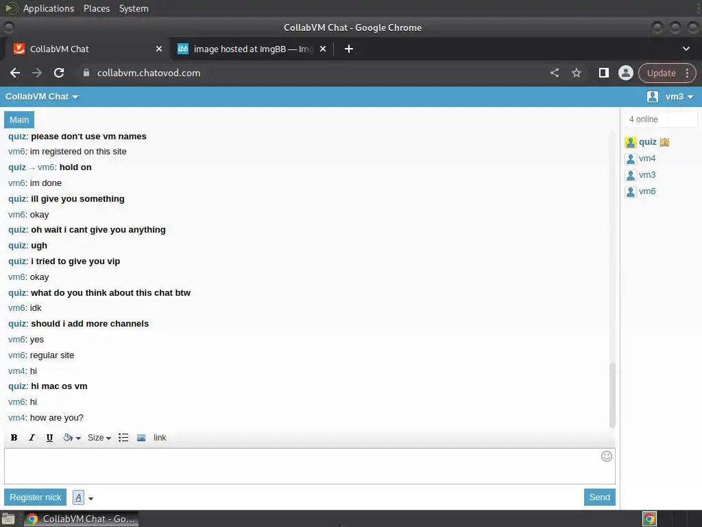Click the Chrome icon in the system tray
Screen dimensions: 702x527
(x=649, y=519)
